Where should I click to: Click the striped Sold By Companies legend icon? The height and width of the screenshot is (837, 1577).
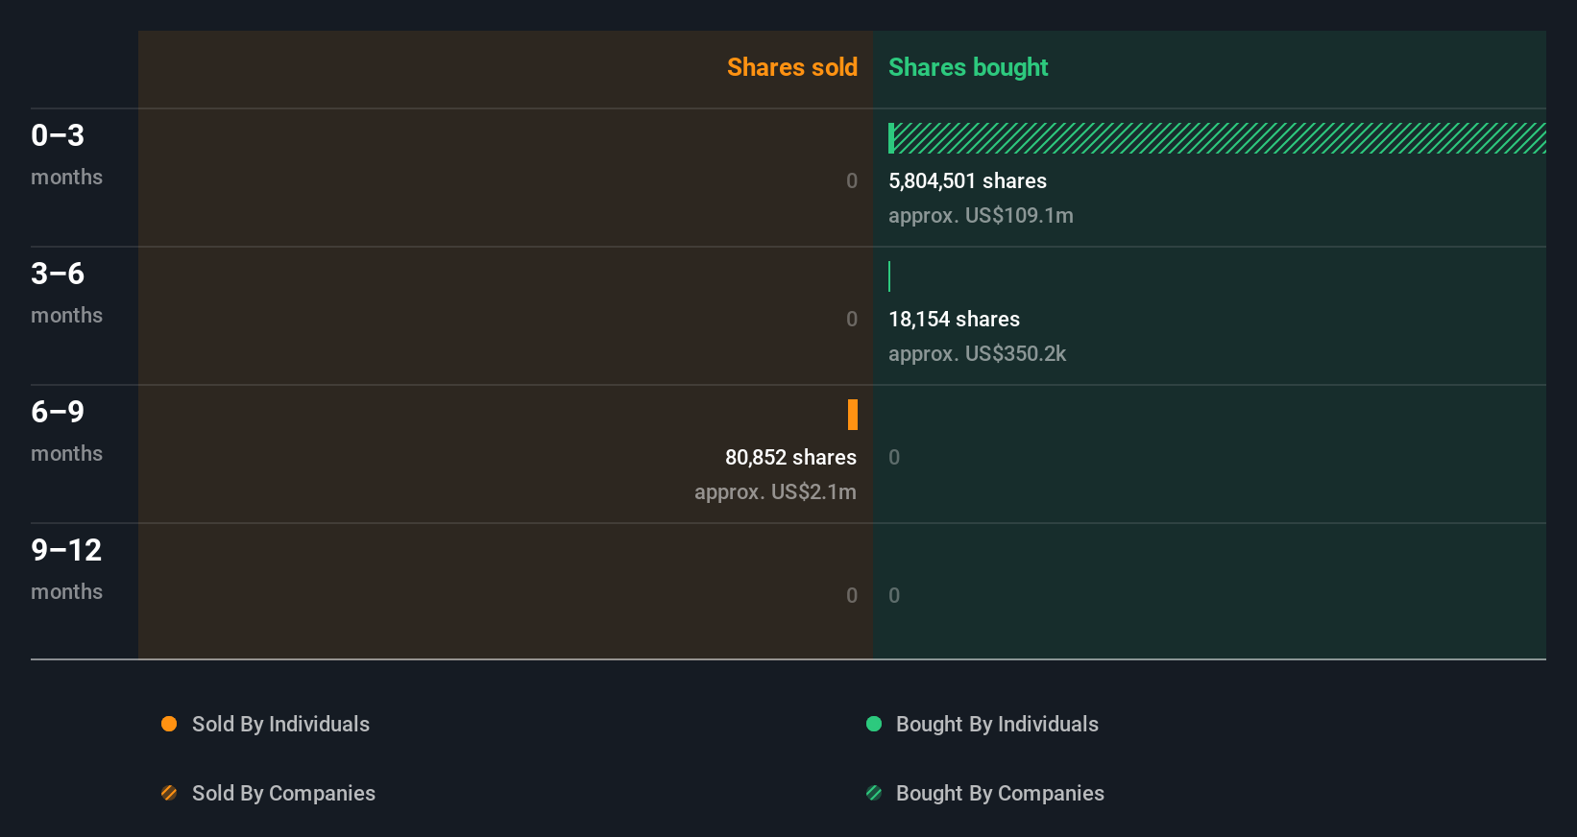coord(169,793)
